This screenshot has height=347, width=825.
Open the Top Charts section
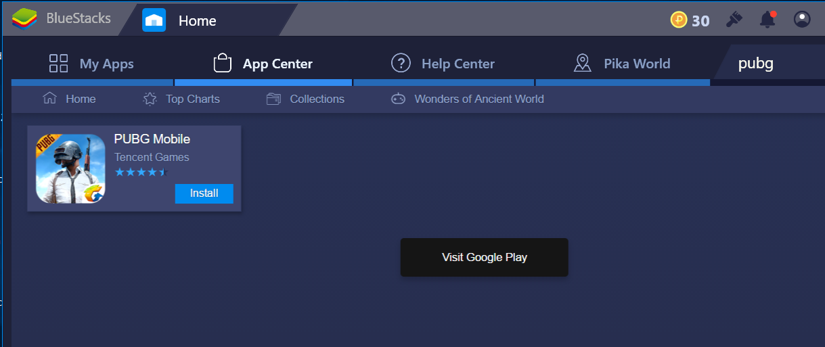181,99
